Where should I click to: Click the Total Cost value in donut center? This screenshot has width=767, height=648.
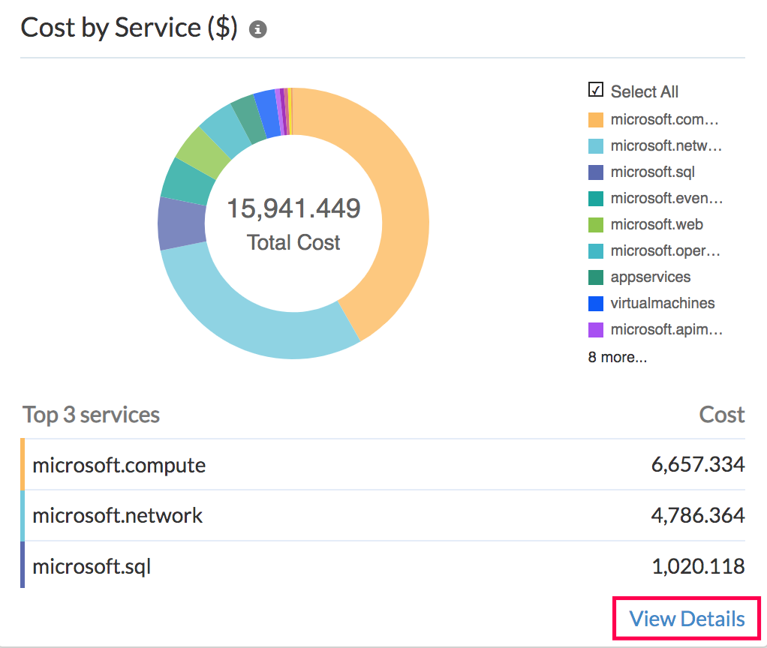tap(293, 208)
